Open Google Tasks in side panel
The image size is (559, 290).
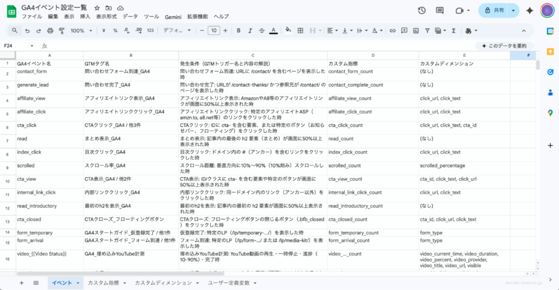(x=550, y=72)
